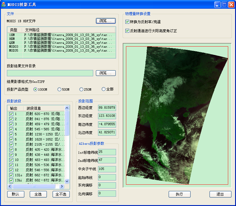Select the HKM file row
Screen dimensions: 236x206
coord(61,39)
